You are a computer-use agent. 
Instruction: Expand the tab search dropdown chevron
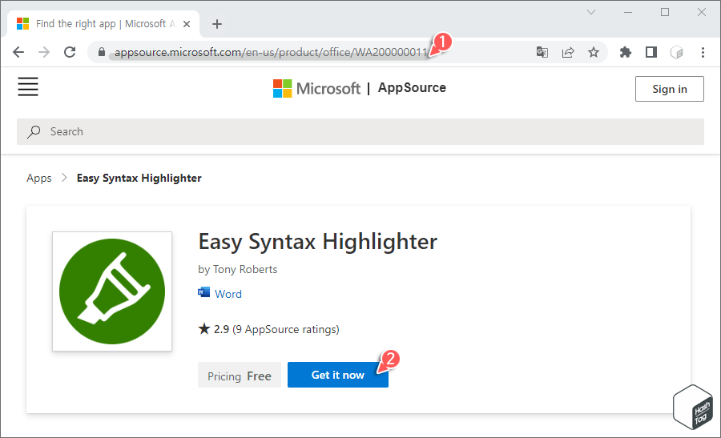[x=591, y=12]
